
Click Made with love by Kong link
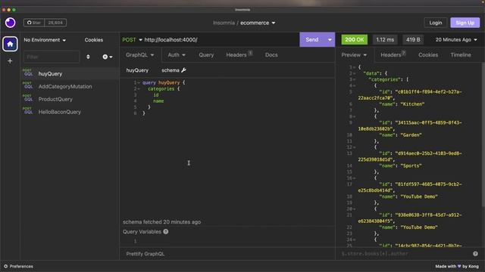pos(457,267)
